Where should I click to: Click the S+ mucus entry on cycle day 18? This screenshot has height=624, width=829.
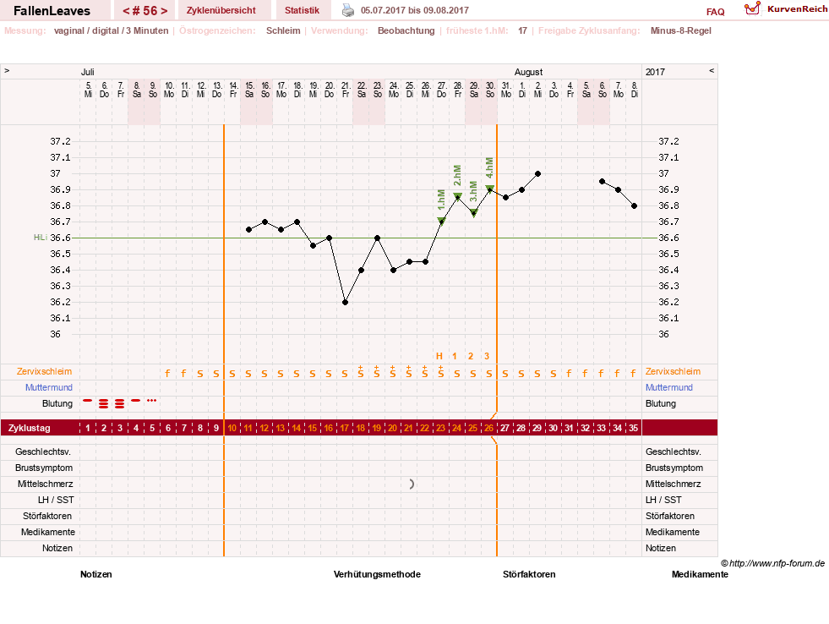click(361, 372)
